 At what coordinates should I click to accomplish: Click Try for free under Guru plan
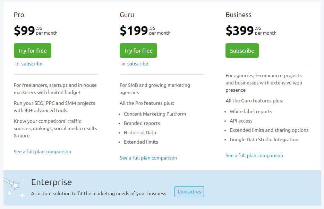tap(138, 51)
